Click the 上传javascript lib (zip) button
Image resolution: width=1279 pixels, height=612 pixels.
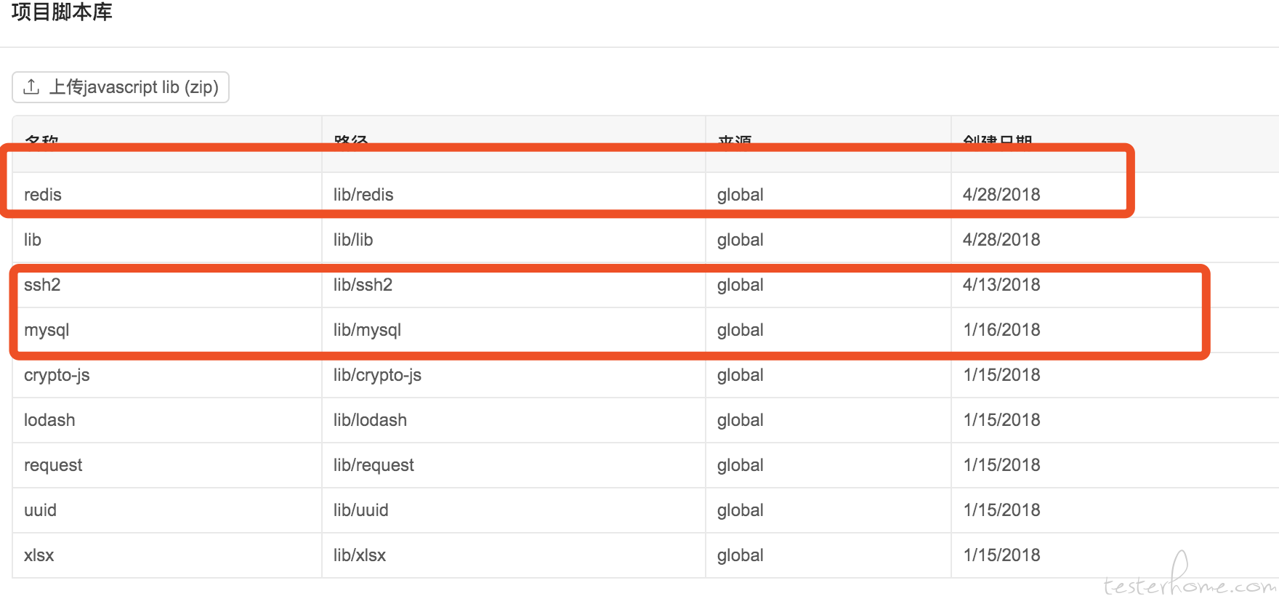tap(121, 87)
